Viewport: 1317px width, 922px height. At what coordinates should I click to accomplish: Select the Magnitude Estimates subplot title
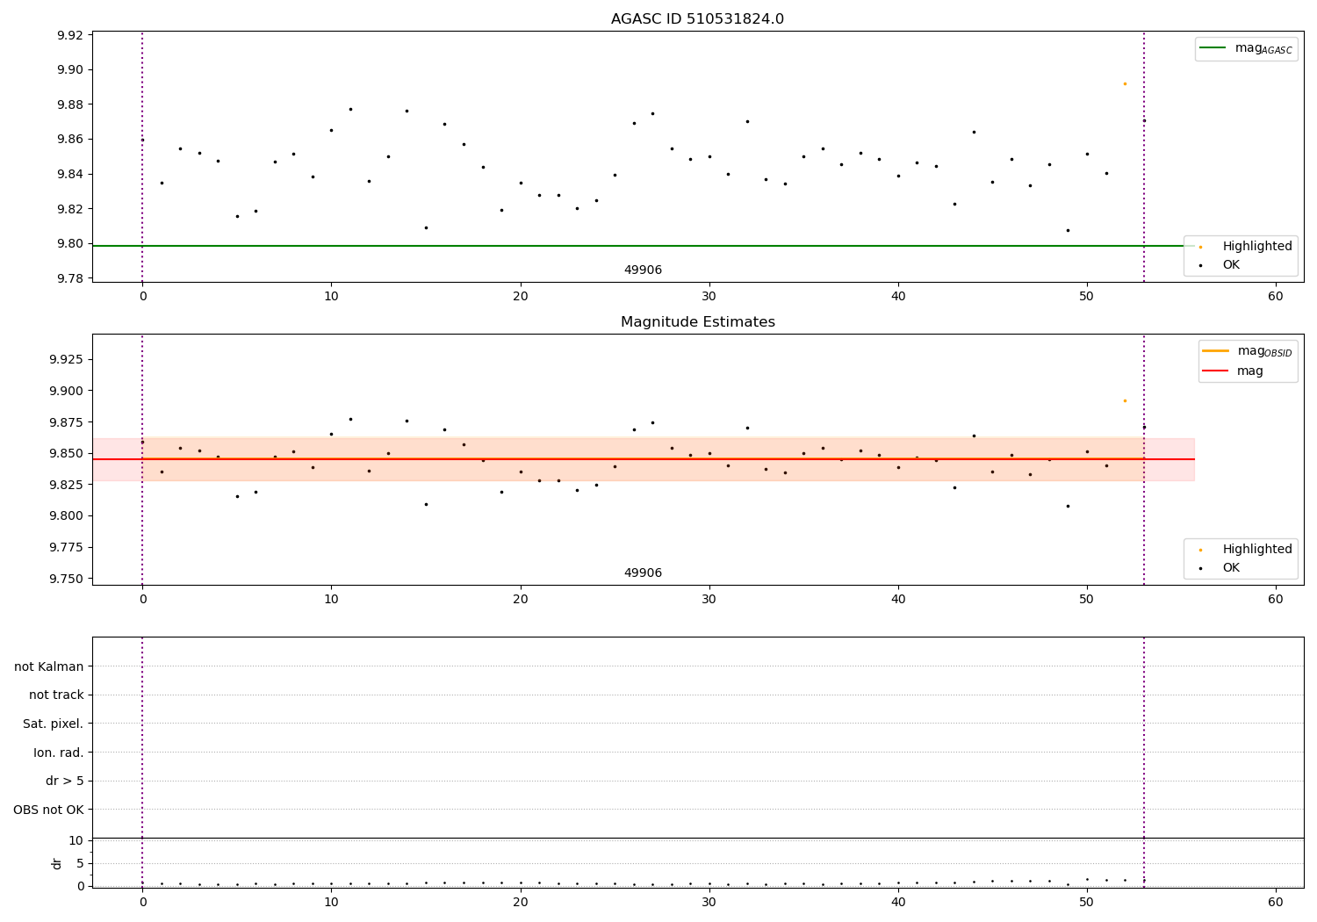(x=697, y=322)
